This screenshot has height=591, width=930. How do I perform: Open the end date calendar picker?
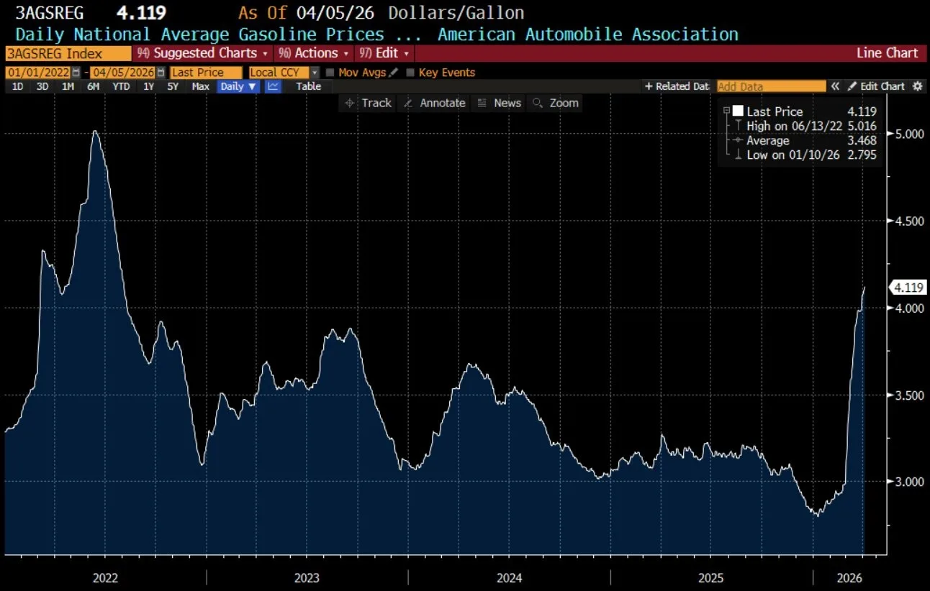[x=161, y=73]
